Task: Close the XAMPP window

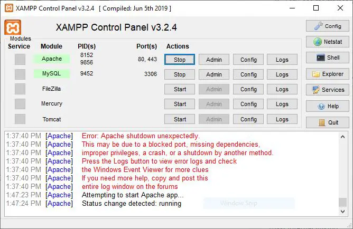Action: [x=340, y=8]
